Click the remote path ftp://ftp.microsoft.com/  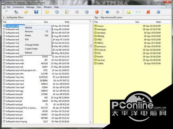[108, 17]
